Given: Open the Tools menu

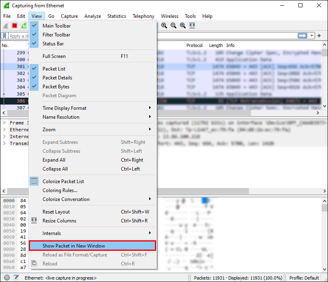Looking at the screenshot, I should (191, 16).
